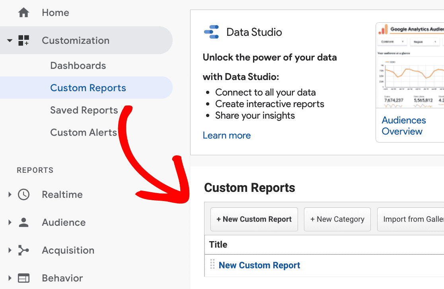Expand the Realtime reports arrow
The width and height of the screenshot is (444, 289).
coord(10,194)
